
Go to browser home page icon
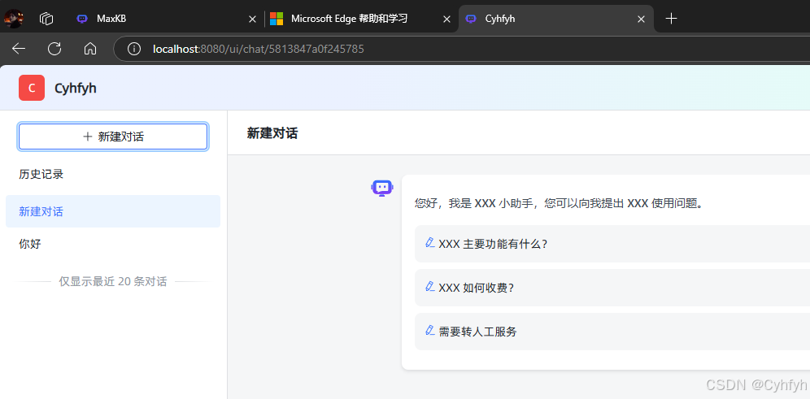[90, 49]
